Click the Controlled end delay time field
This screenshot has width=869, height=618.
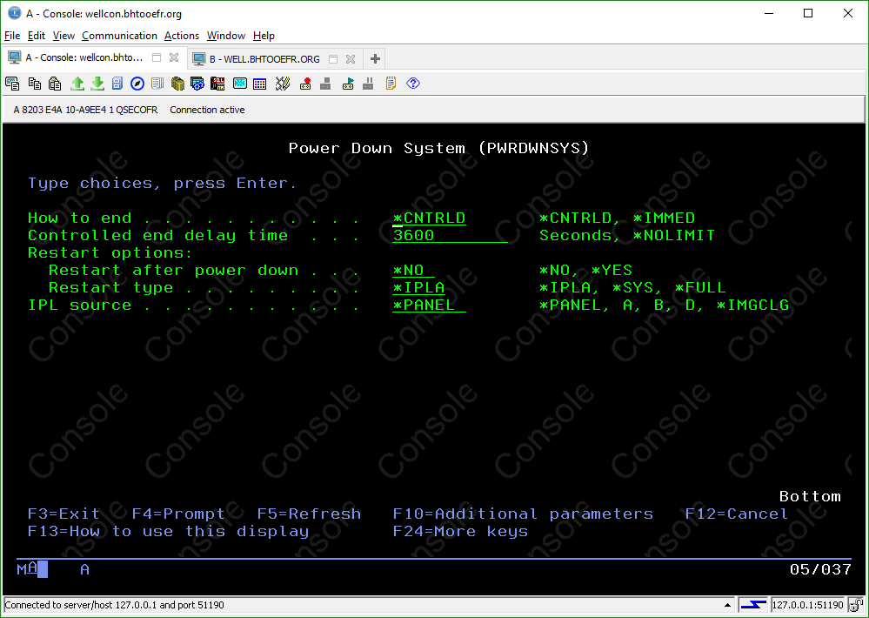pyautogui.click(x=449, y=236)
